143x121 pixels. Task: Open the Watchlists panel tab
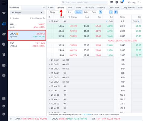(x=14, y=8)
